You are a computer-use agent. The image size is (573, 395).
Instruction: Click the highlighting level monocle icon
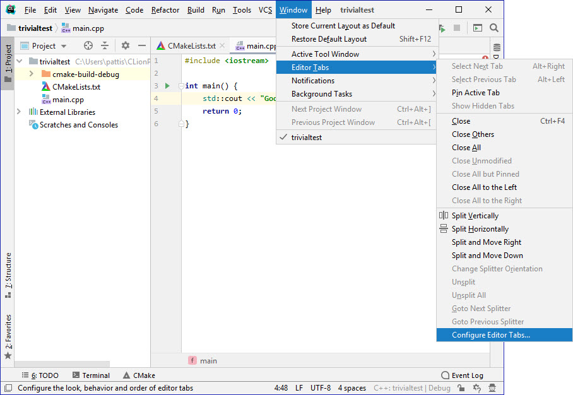point(493,389)
